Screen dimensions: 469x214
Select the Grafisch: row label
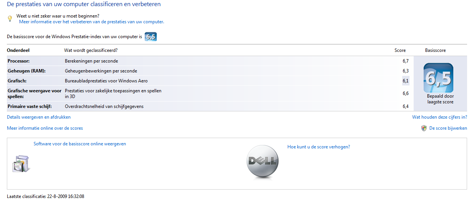pos(17,81)
